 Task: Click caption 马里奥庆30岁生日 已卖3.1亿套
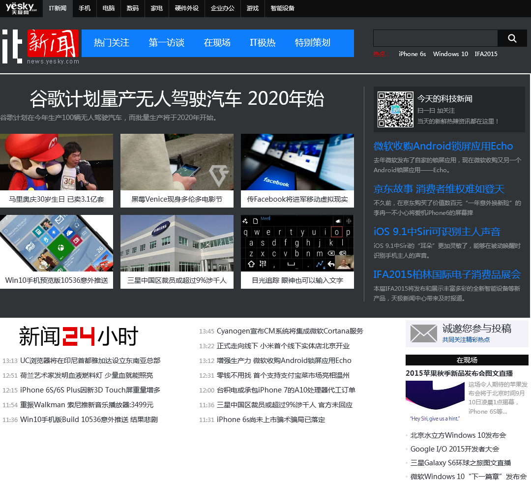coord(57,199)
